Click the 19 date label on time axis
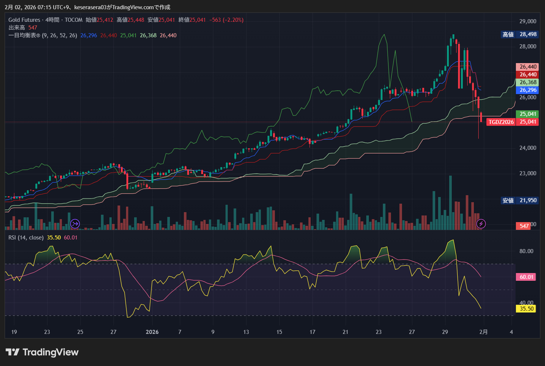Image resolution: width=545 pixels, height=366 pixels. tap(14, 332)
